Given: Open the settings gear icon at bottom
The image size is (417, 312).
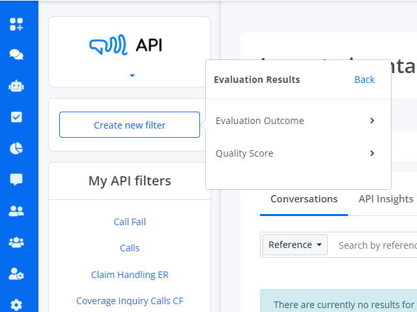Looking at the screenshot, I should (16, 305).
